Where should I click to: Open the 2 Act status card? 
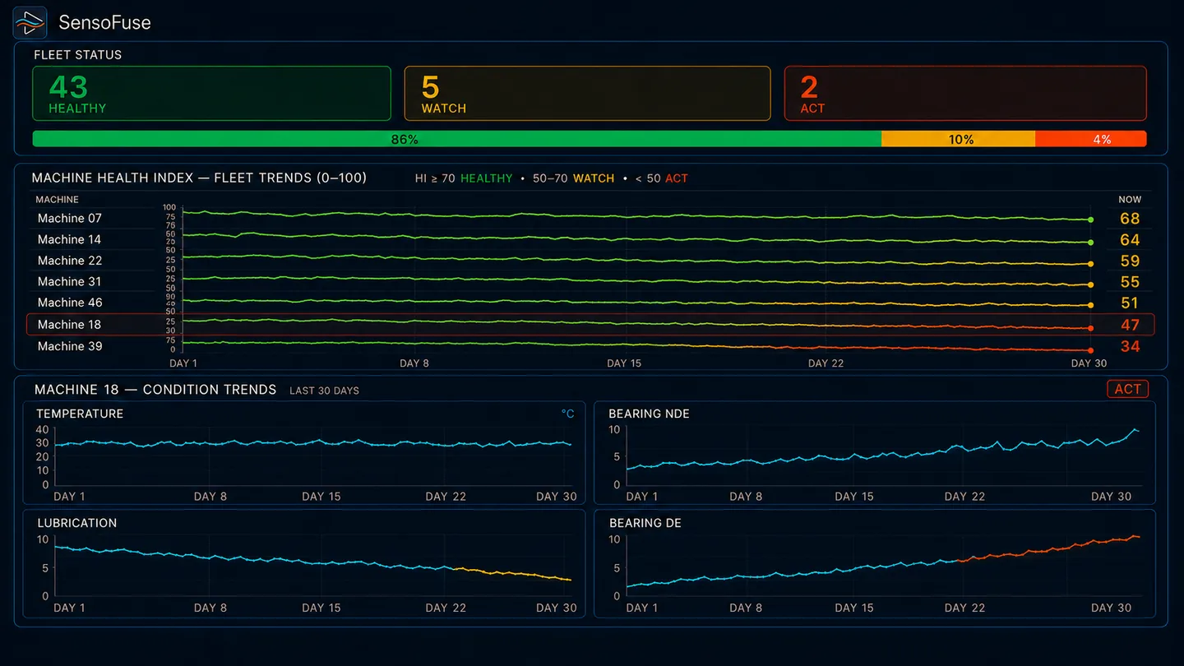[x=965, y=94]
